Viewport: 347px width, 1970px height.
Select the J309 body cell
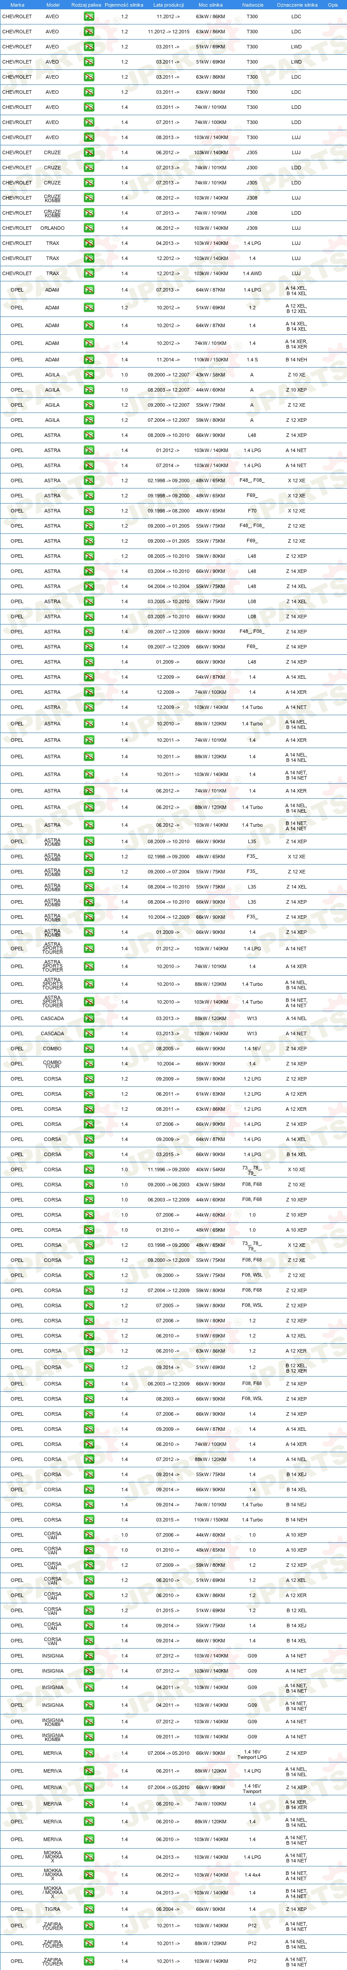tap(252, 228)
